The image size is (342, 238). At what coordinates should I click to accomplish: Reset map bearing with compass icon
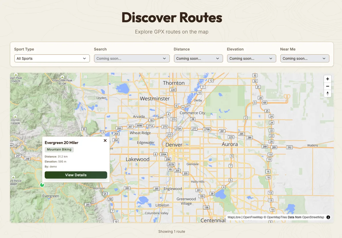coord(327,93)
